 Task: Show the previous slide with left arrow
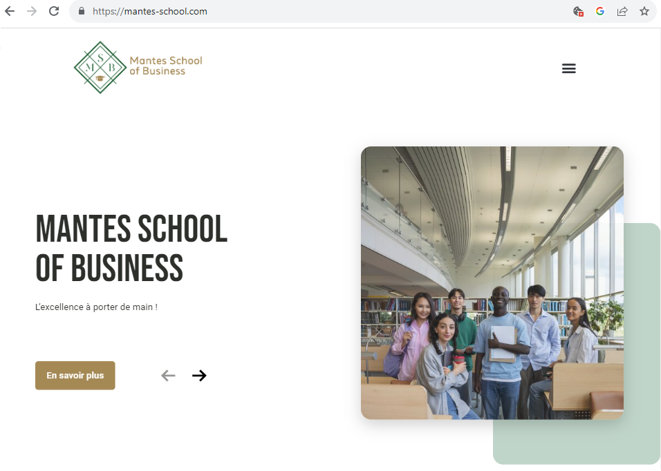[x=168, y=376]
